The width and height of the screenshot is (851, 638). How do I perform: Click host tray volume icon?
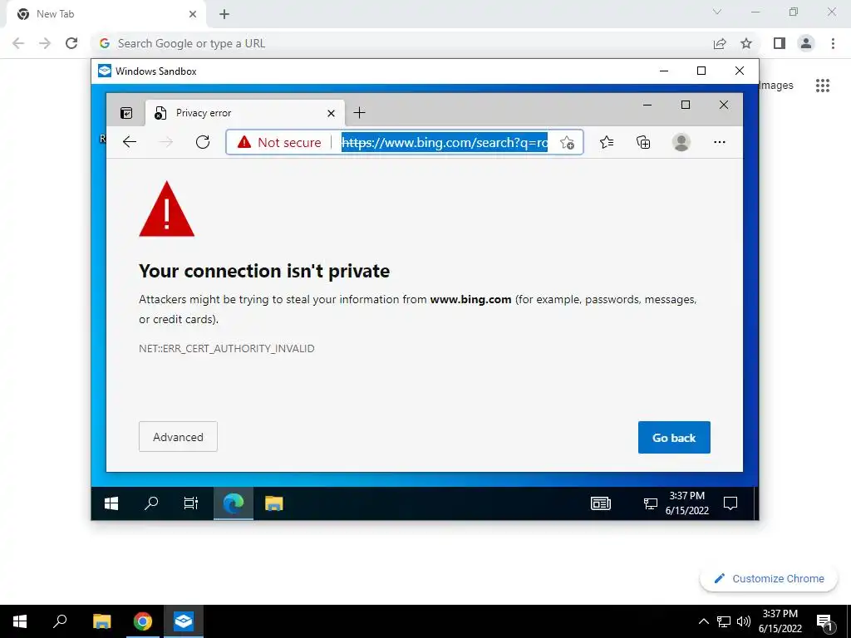tap(744, 621)
